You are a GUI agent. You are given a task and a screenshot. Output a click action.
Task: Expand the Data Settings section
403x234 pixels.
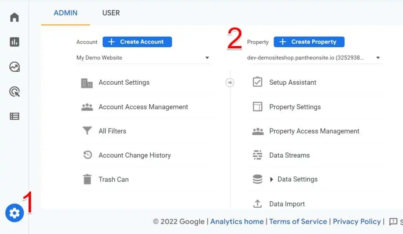(298, 179)
